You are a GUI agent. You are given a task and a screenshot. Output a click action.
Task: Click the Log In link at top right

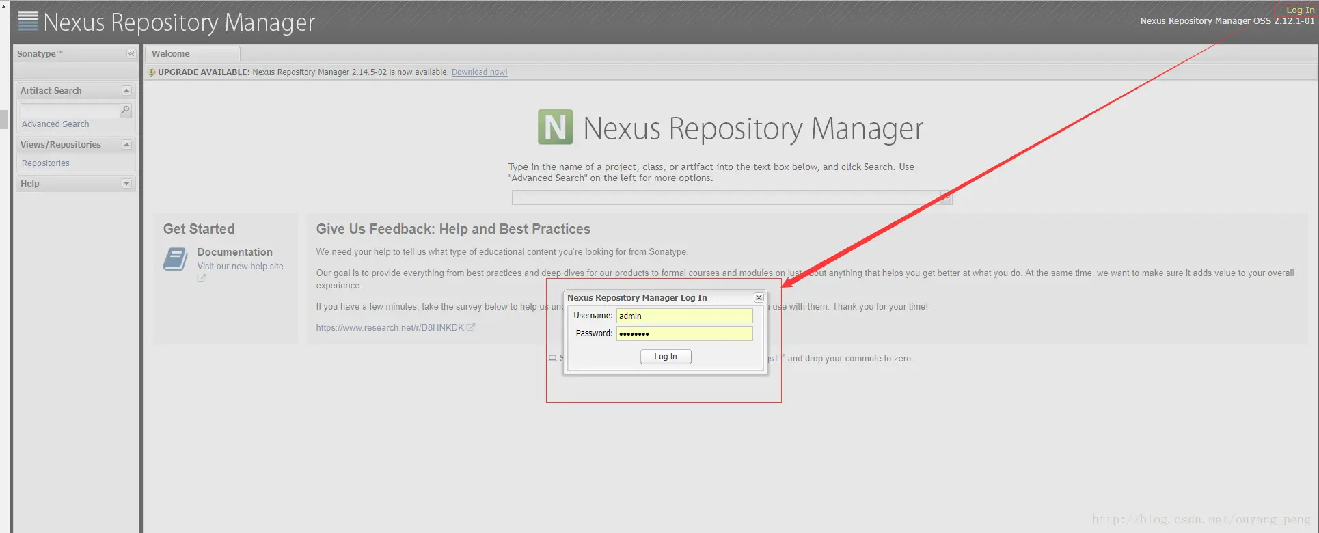click(x=1299, y=10)
